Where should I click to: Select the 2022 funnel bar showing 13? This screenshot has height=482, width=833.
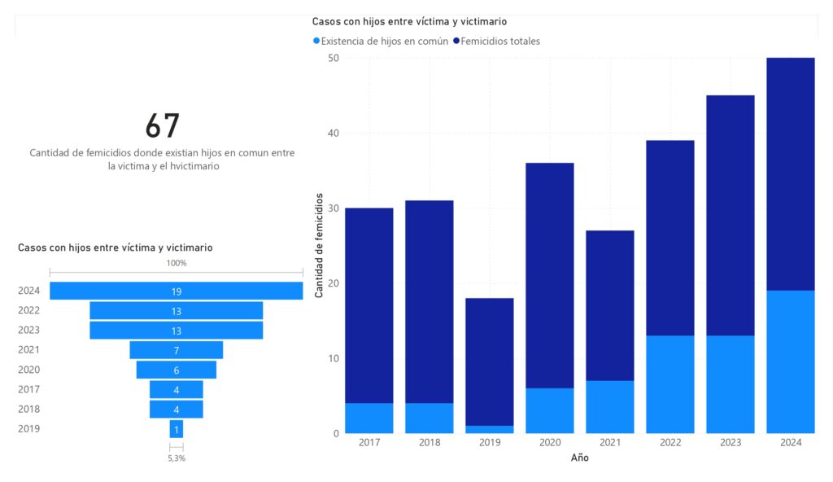tap(176, 310)
